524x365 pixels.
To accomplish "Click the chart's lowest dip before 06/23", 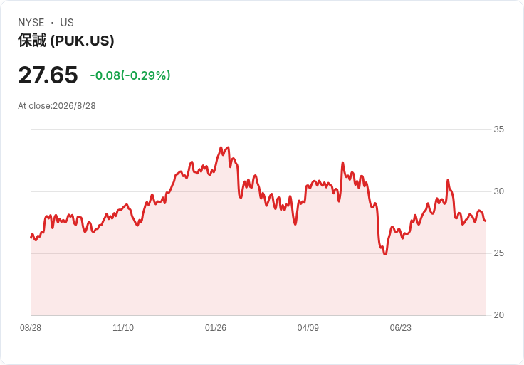I will pyautogui.click(x=385, y=254).
